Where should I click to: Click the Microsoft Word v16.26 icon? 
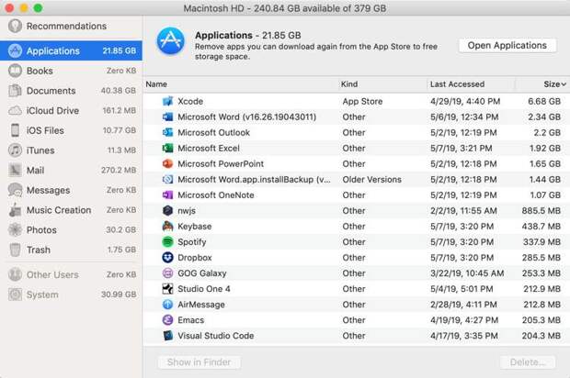167,117
